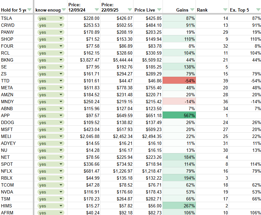
Task: Click the 194% gains cell for RBLX
Action: coord(179,178)
